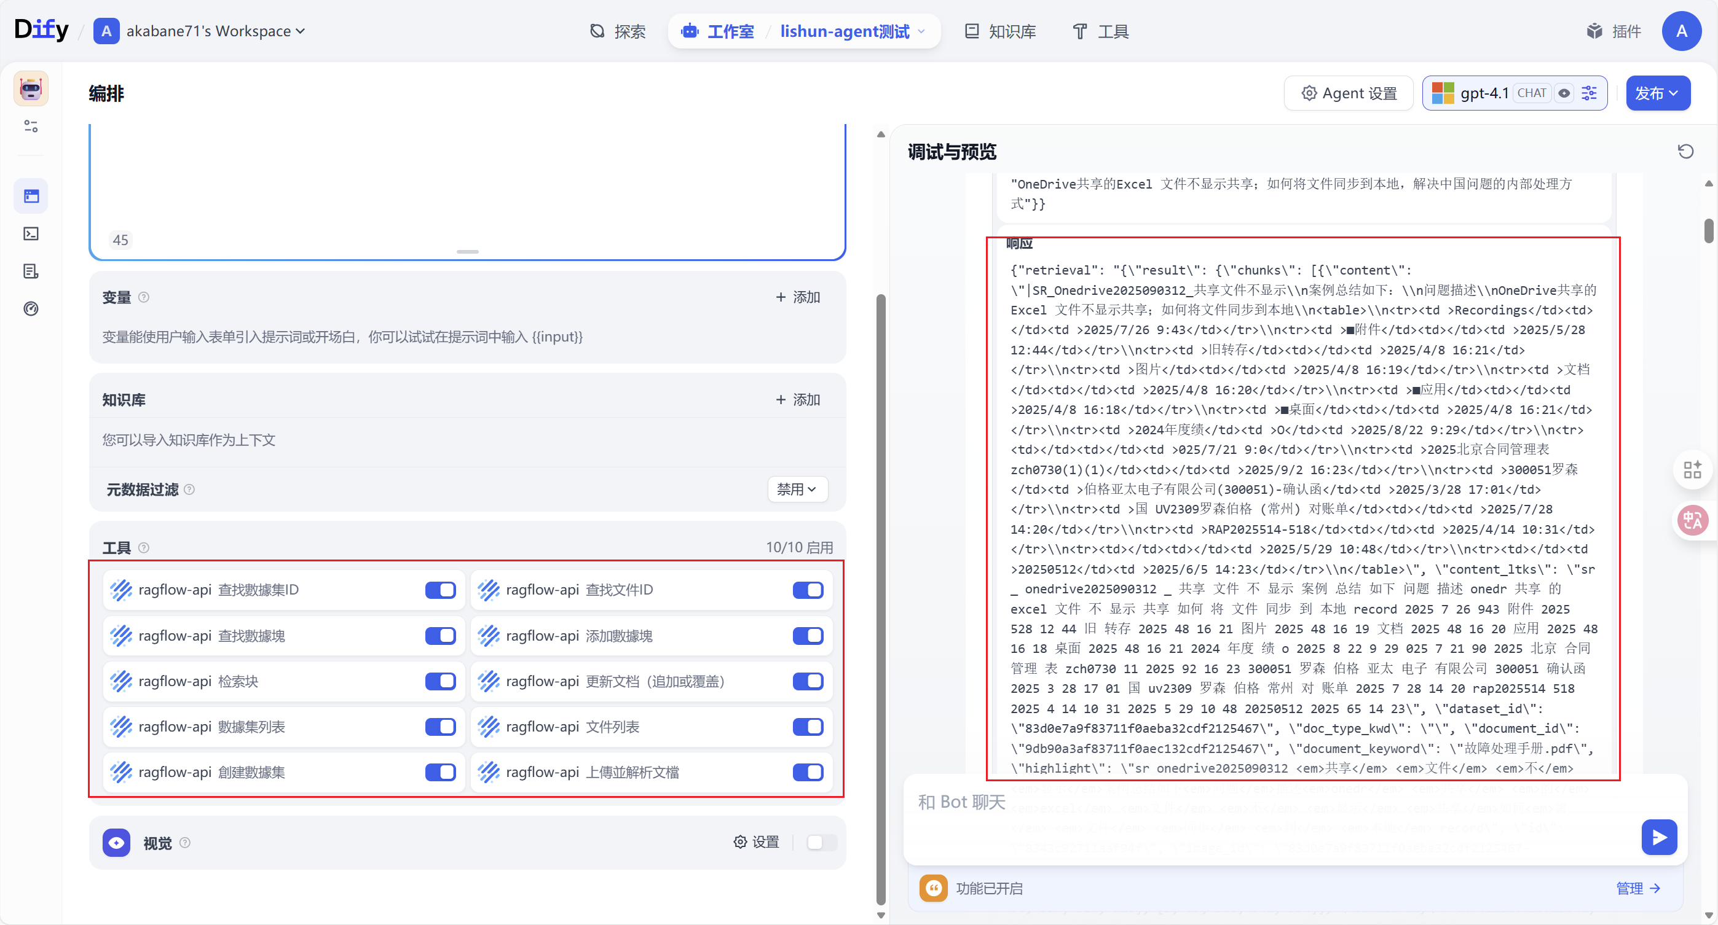This screenshot has width=1718, height=925.
Task: Click the refresh icon in debug preview
Action: click(x=1685, y=152)
